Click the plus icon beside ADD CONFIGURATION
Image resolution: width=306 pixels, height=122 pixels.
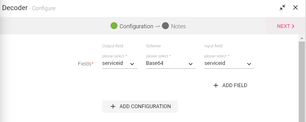click(113, 106)
